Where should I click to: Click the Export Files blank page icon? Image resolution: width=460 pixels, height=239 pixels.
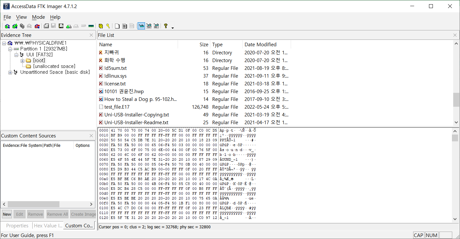117,26
